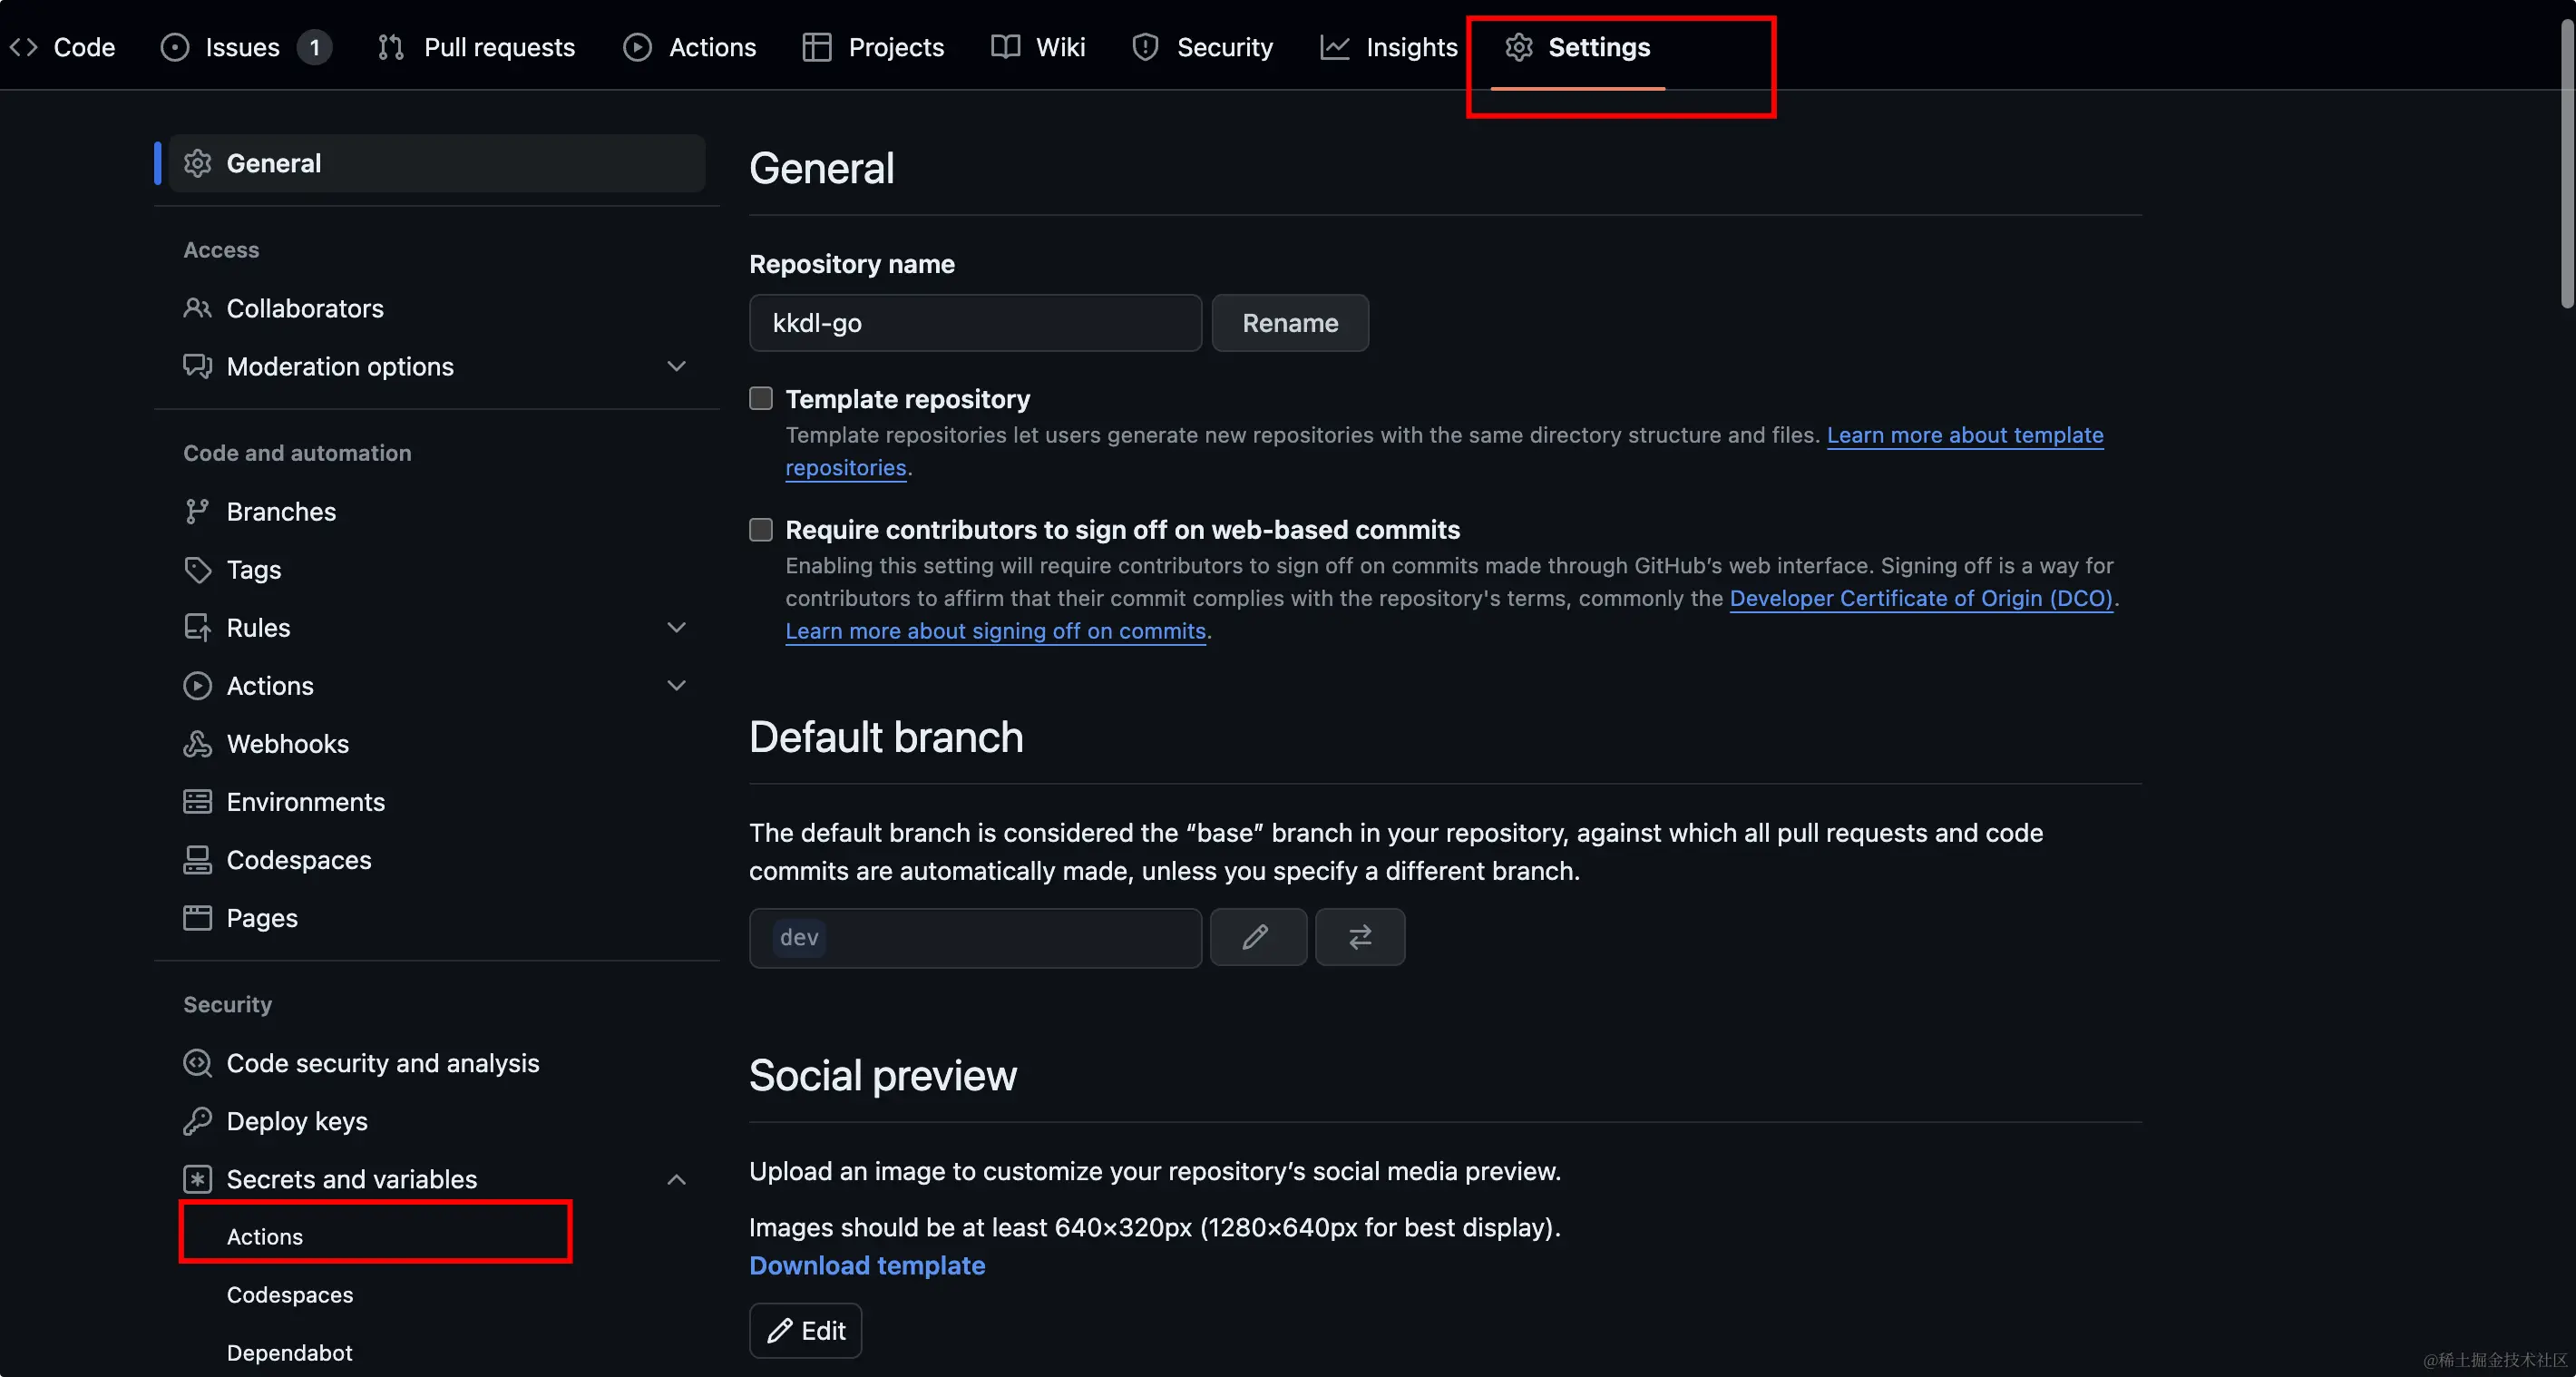Open the Issues tab

[x=245, y=47]
